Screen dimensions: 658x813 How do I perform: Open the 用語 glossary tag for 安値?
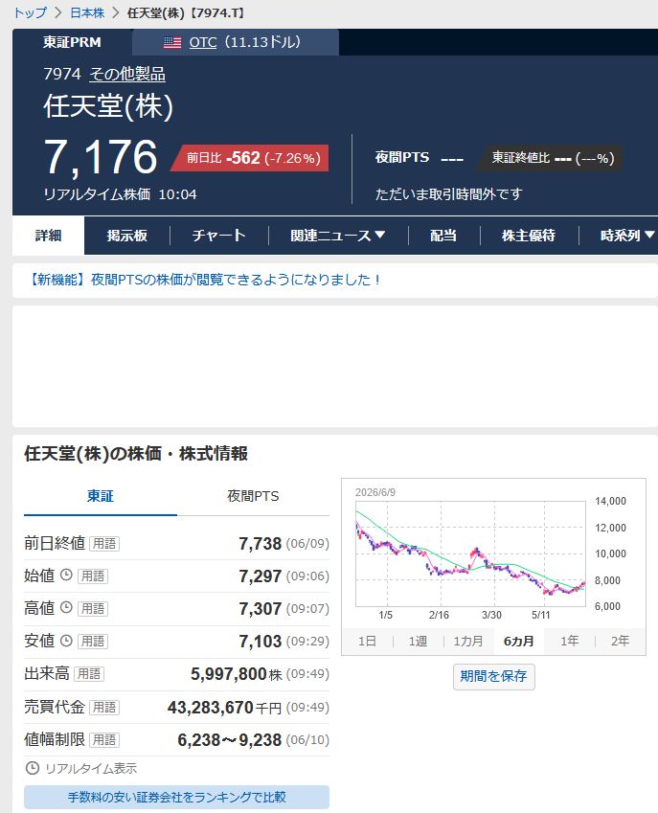point(93,642)
